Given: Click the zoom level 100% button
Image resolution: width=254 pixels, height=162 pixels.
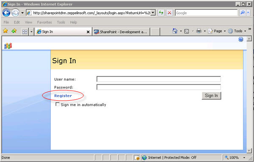Looking at the screenshot, I should (232, 157).
